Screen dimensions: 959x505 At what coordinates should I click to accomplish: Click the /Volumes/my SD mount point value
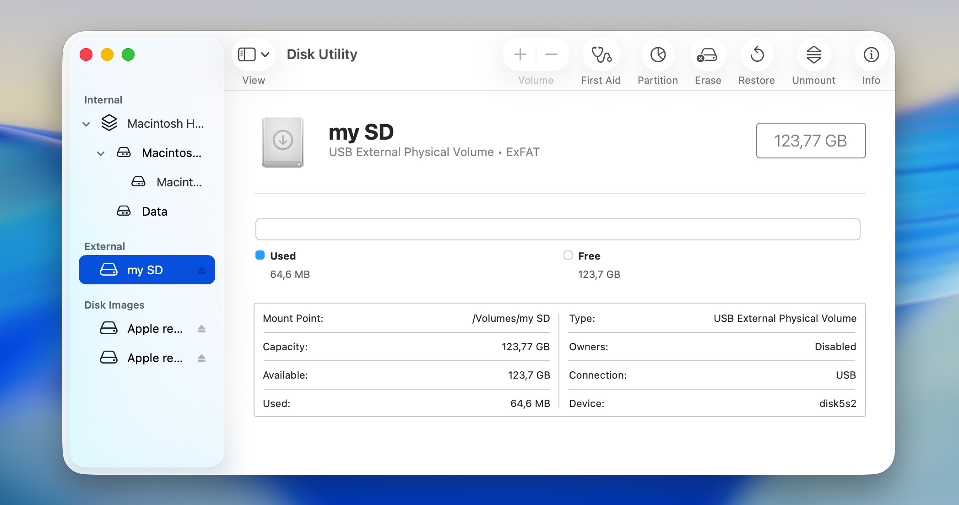(x=511, y=318)
